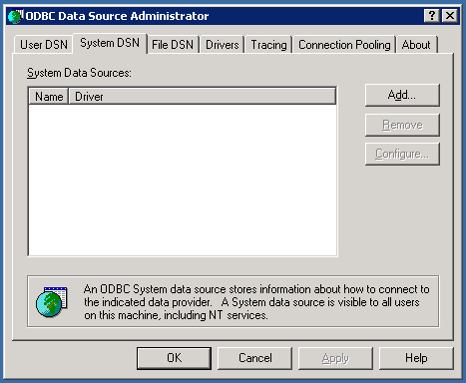Select the System DSN tab
This screenshot has height=383, width=466.
[110, 43]
